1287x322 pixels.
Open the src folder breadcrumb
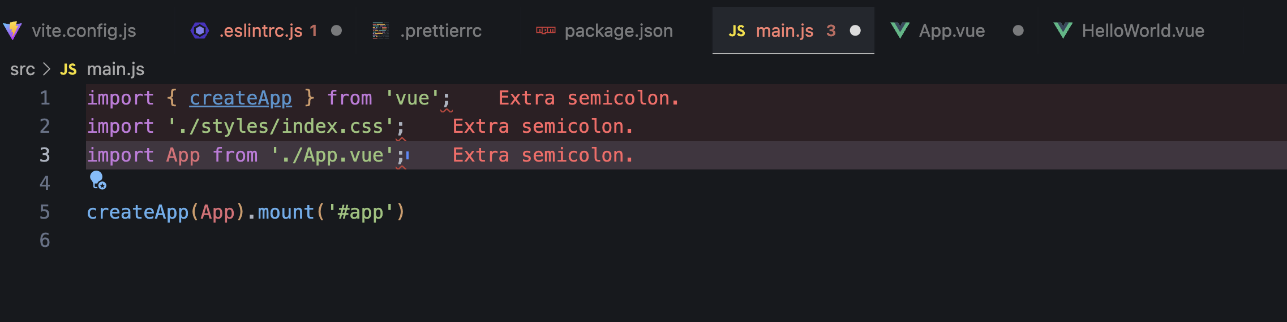point(23,69)
